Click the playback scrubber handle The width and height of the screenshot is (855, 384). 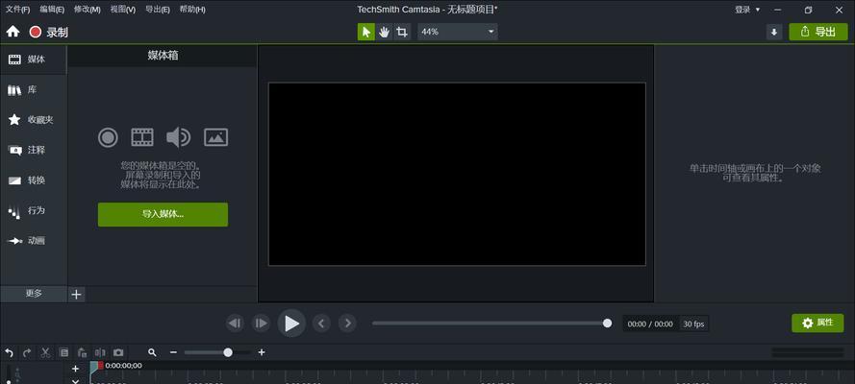[608, 324]
